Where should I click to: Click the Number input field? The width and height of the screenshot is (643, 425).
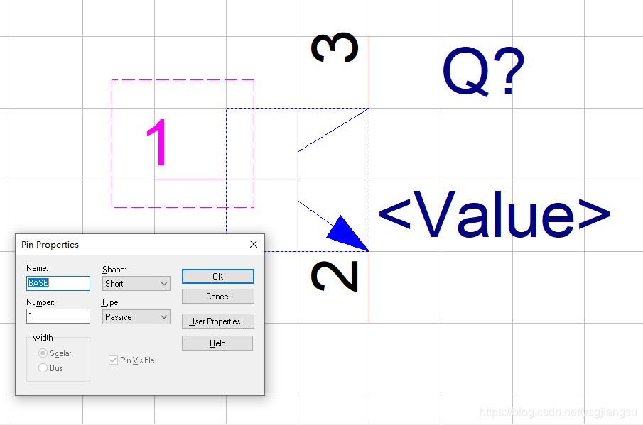[x=58, y=316]
